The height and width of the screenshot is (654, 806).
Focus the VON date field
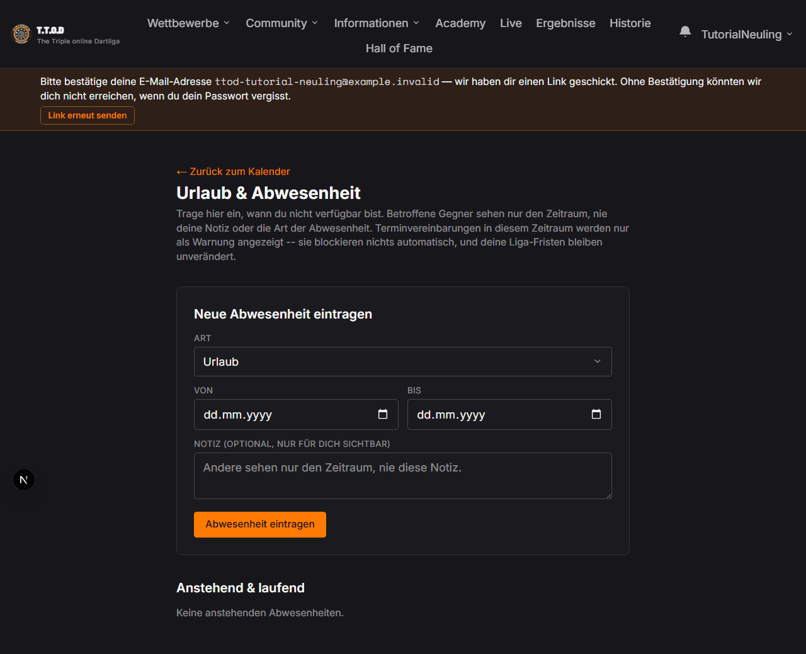296,415
